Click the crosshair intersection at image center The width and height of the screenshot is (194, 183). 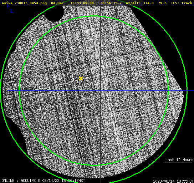pyautogui.click(x=100, y=91)
